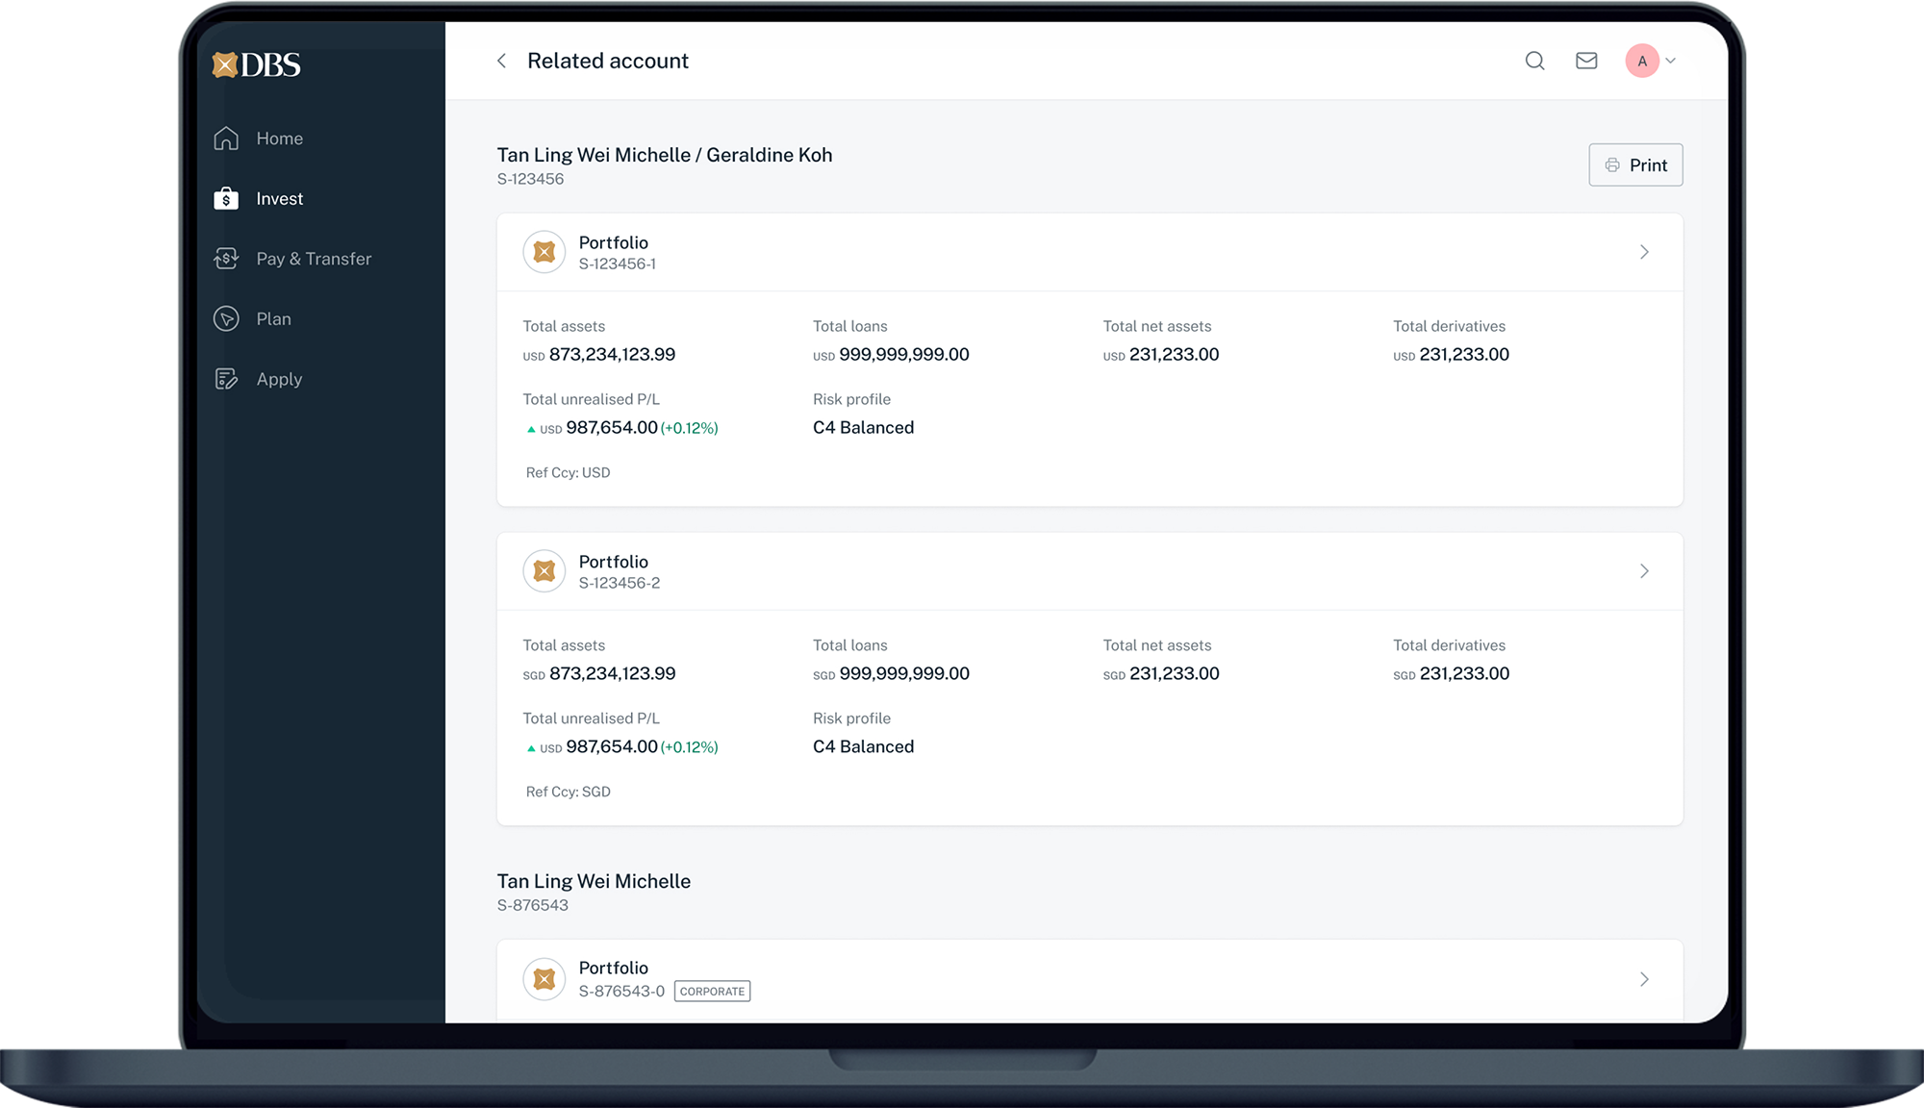Expand corporate portfolio S-876543-0 chevron
The width and height of the screenshot is (1924, 1108).
click(x=1644, y=979)
